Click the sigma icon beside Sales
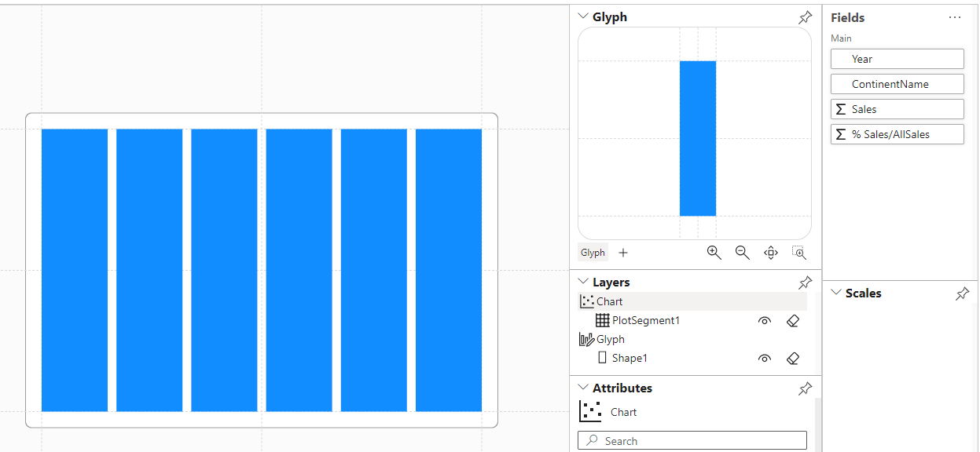 (x=841, y=109)
